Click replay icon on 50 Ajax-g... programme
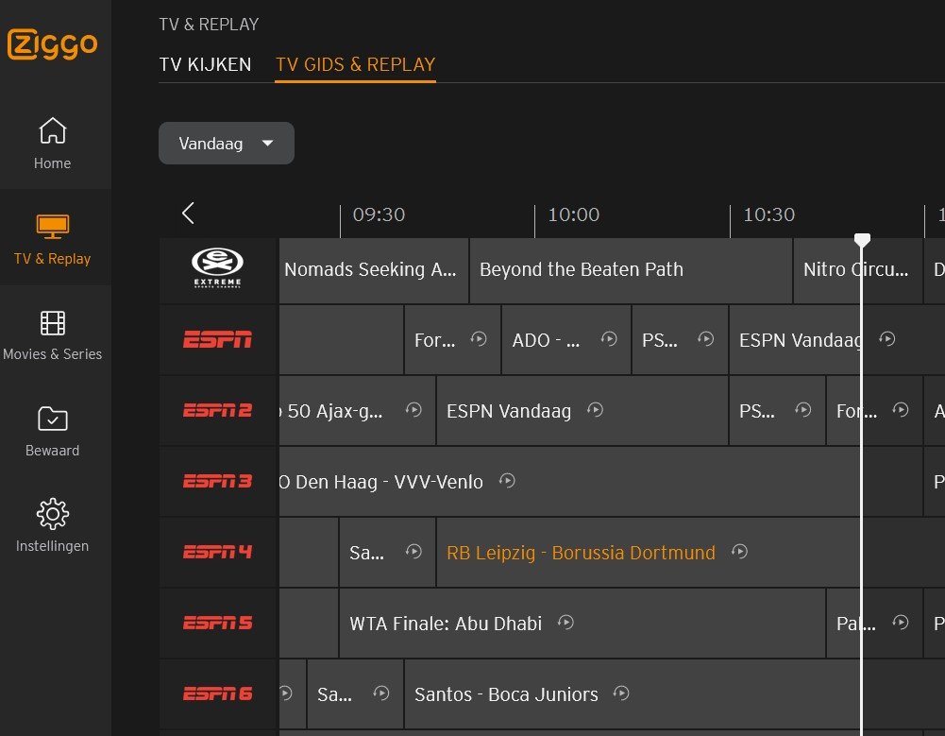 click(x=413, y=410)
